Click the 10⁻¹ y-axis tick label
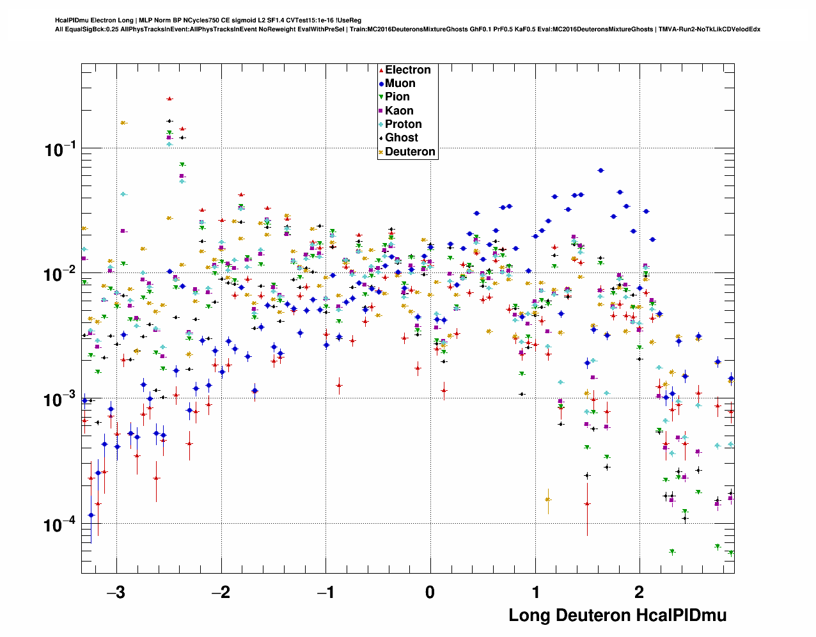The width and height of the screenshot is (816, 637). coord(60,150)
